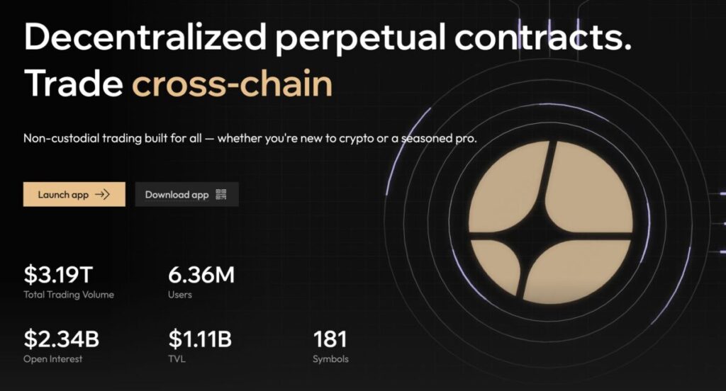Click the 'TVL' label
This screenshot has height=391, width=726.
click(x=177, y=359)
